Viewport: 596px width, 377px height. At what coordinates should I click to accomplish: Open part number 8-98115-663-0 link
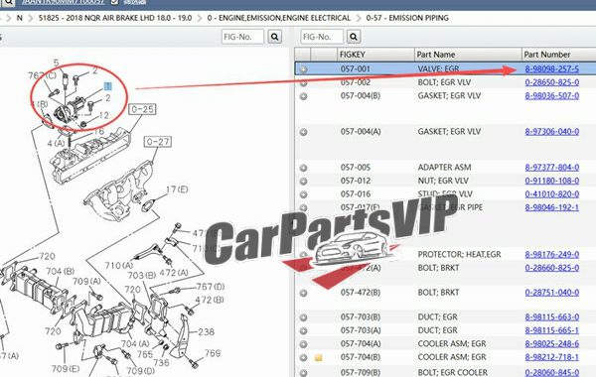click(552, 316)
